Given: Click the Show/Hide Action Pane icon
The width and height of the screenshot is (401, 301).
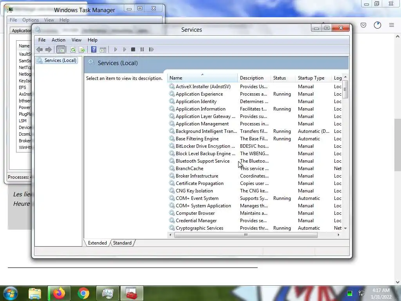Looking at the screenshot, I should 103,49.
